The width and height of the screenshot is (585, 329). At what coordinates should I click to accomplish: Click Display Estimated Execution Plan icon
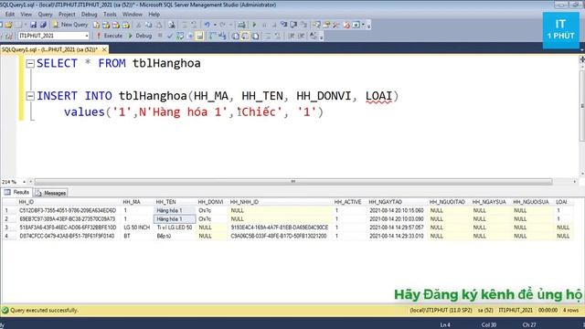tap(180, 36)
